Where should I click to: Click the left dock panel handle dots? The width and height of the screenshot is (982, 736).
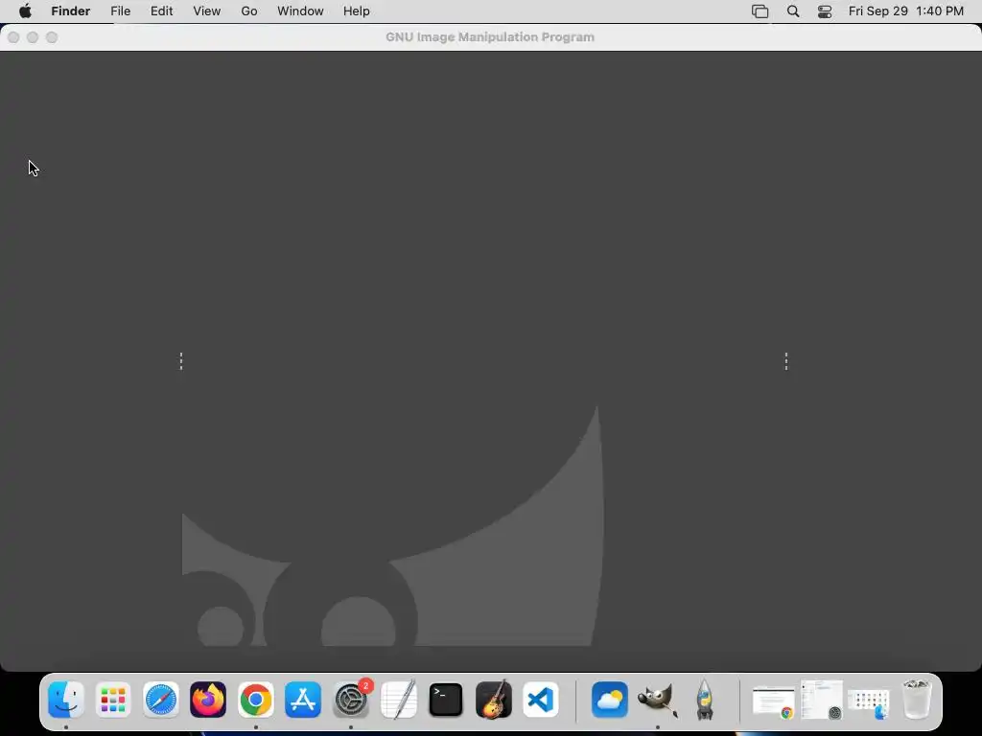click(x=181, y=361)
